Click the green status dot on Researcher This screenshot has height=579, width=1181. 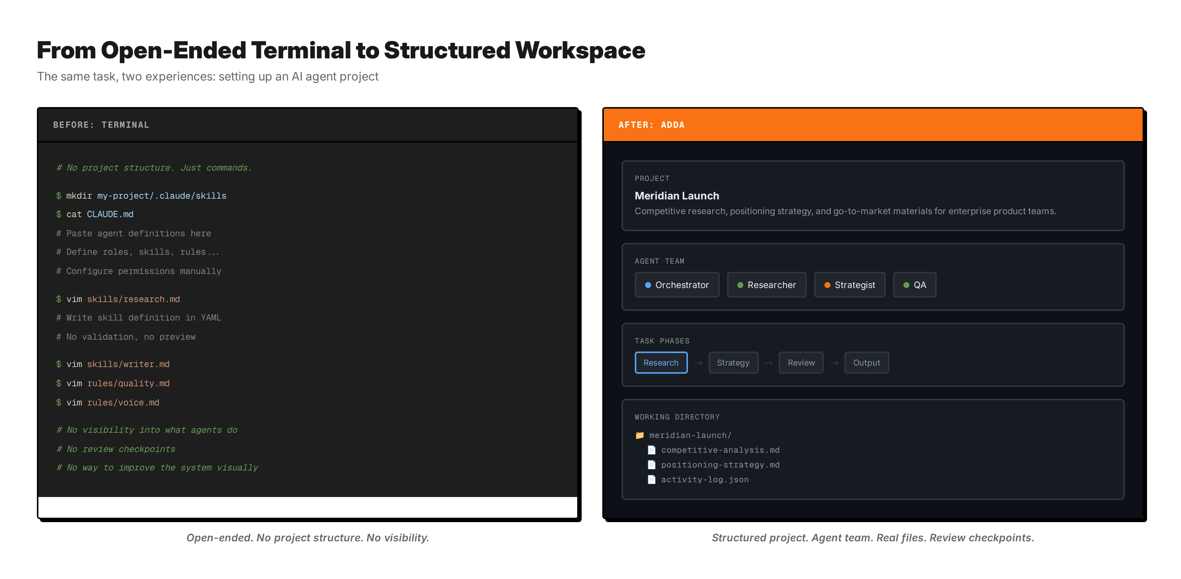(740, 285)
